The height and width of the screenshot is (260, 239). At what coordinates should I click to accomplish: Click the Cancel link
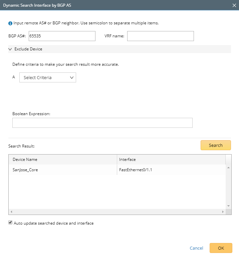point(196,248)
